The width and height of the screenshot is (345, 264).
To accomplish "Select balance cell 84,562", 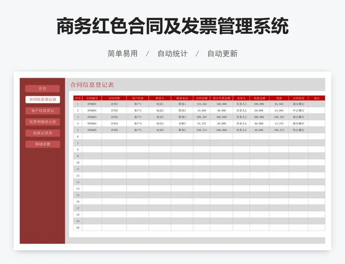I will (x=279, y=104).
